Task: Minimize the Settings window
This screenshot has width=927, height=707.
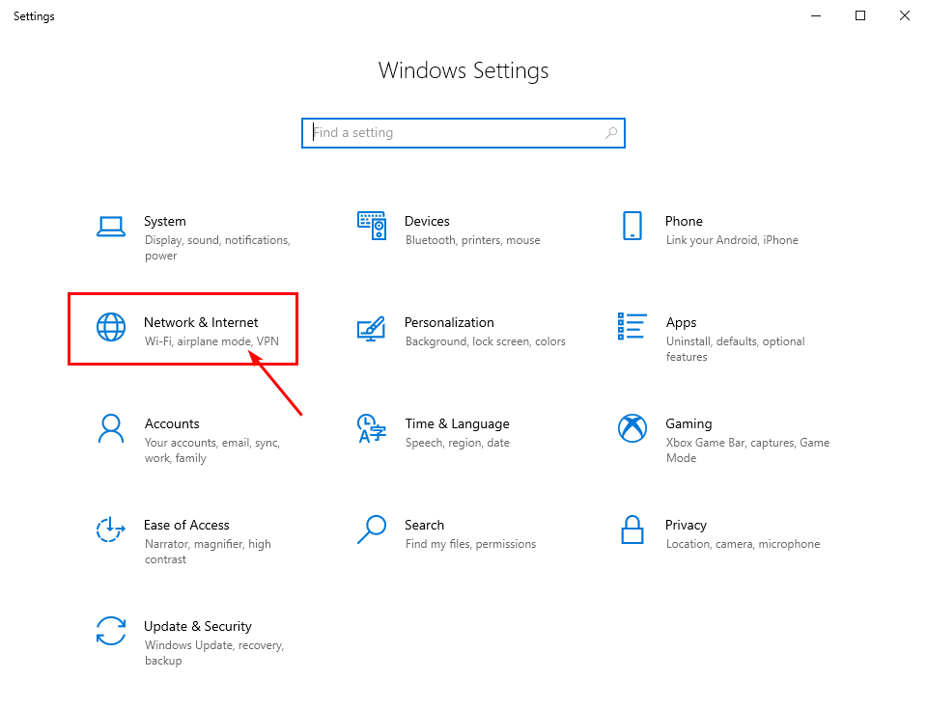Action: (816, 16)
